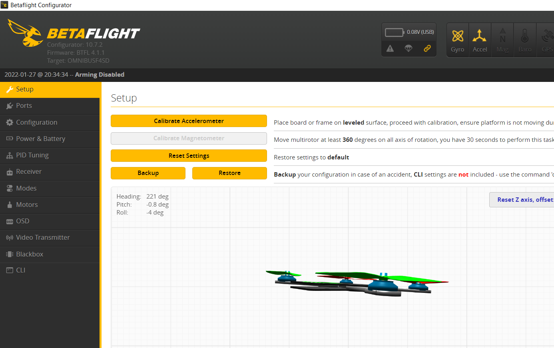This screenshot has width=554, height=348.
Task: Open the Motors tab
Action: click(50, 205)
